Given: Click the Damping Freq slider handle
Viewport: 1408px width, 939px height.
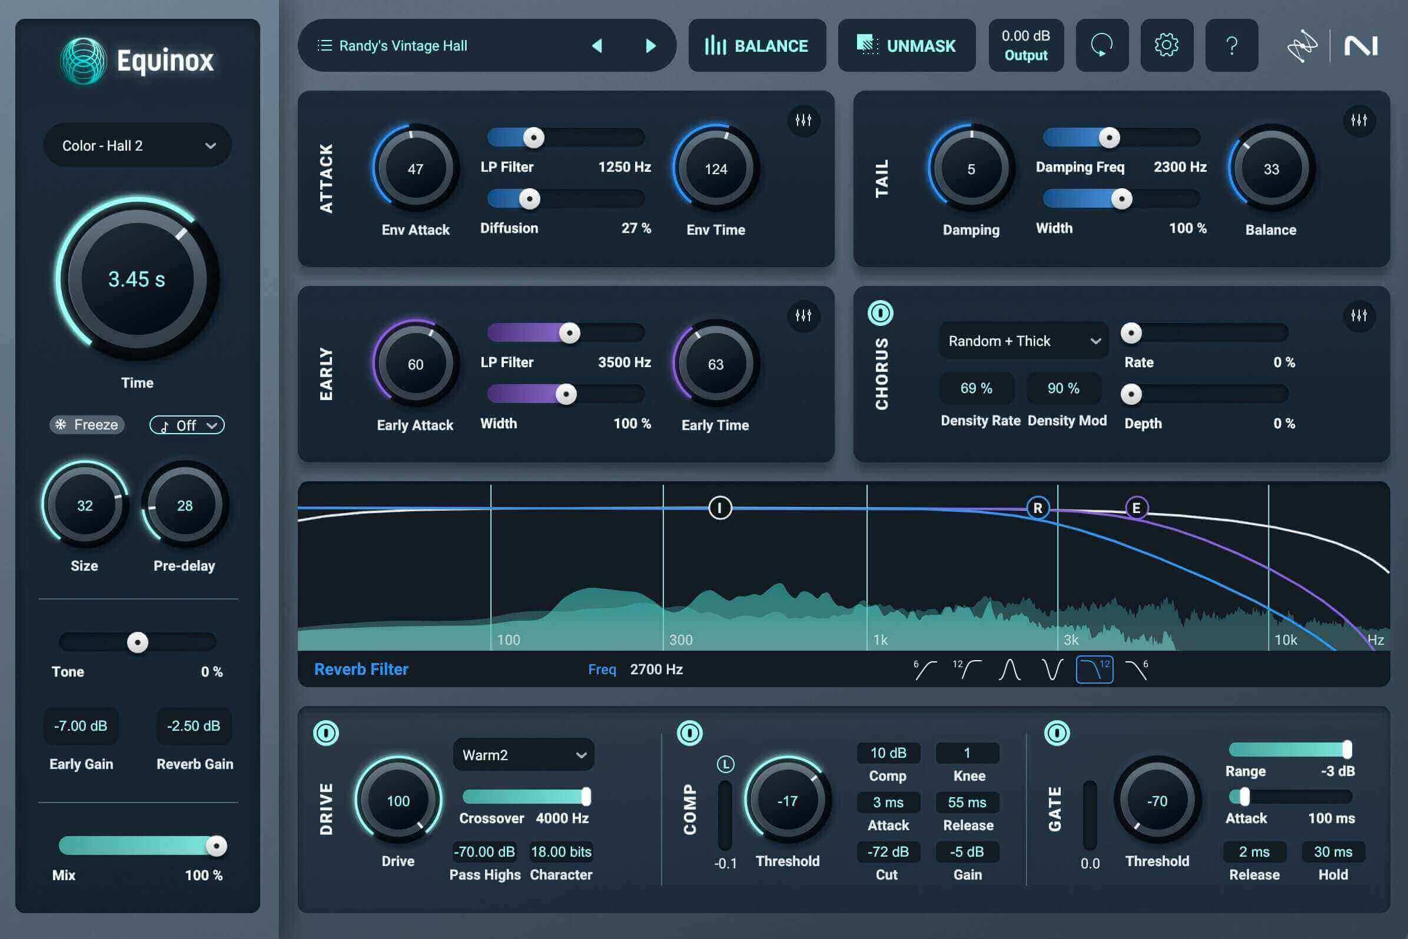Looking at the screenshot, I should coord(1109,138).
